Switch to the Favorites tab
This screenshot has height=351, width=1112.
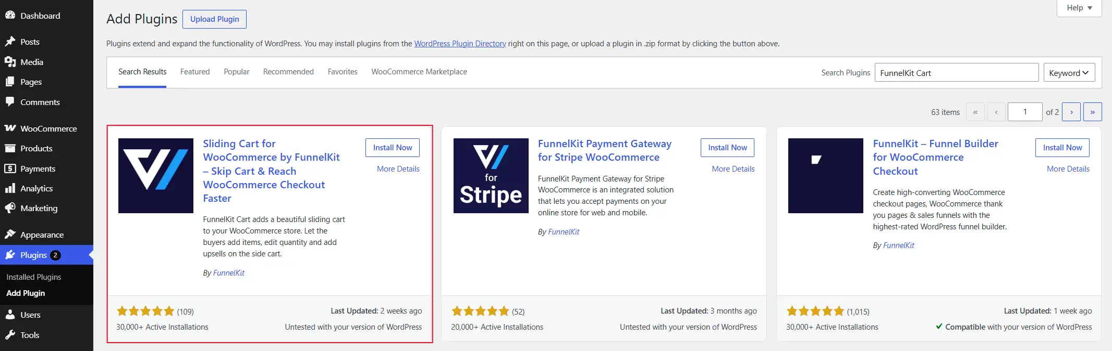pos(343,72)
